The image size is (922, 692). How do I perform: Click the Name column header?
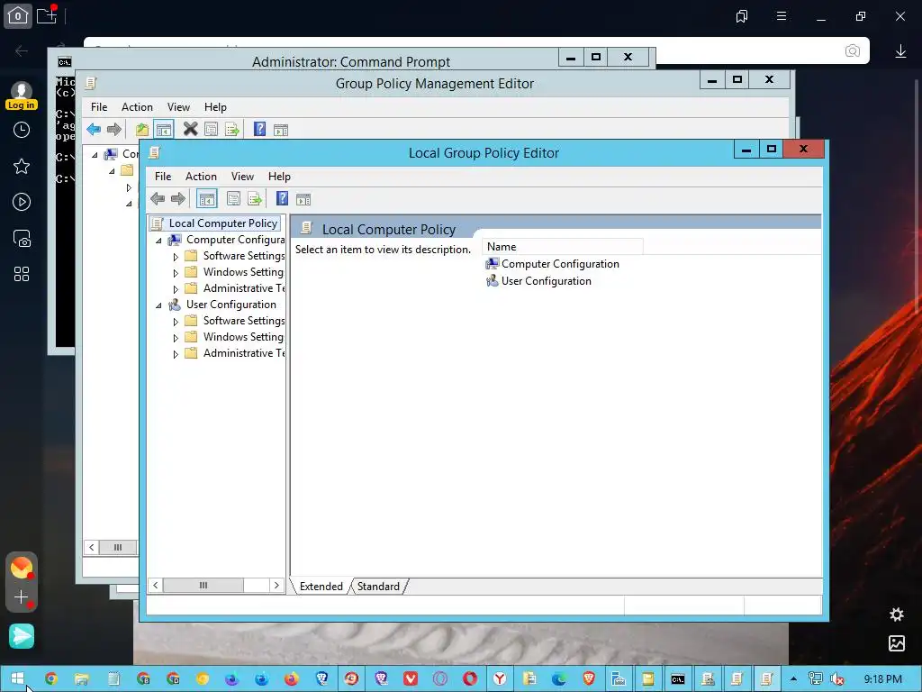click(x=563, y=247)
